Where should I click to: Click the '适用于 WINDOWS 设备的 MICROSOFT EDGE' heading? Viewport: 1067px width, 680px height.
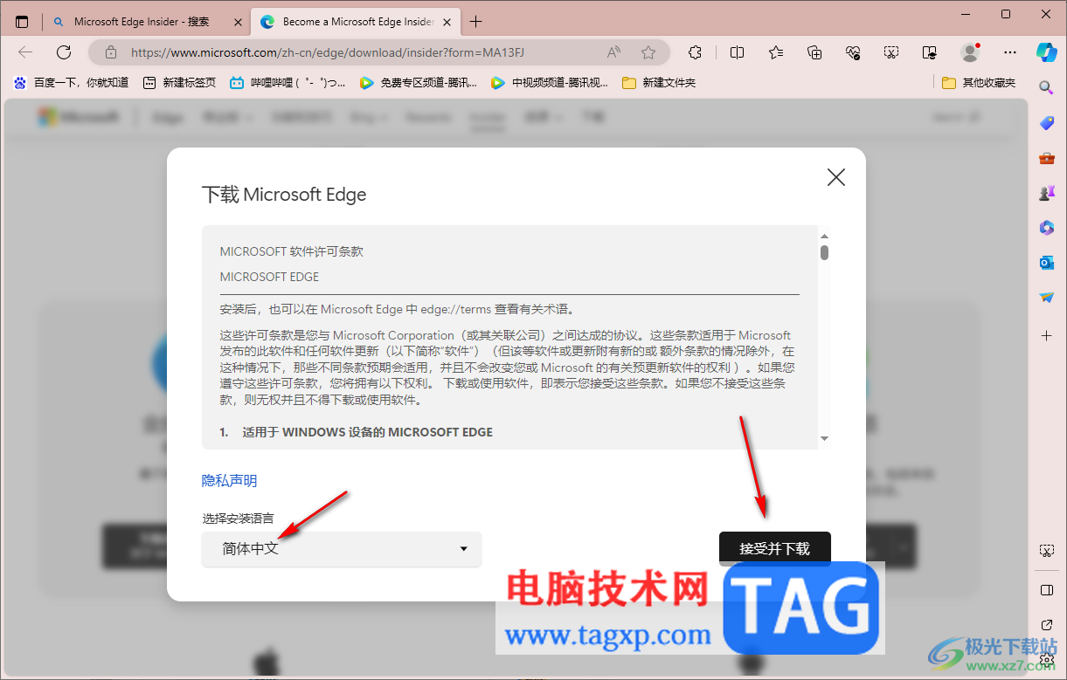tap(367, 432)
